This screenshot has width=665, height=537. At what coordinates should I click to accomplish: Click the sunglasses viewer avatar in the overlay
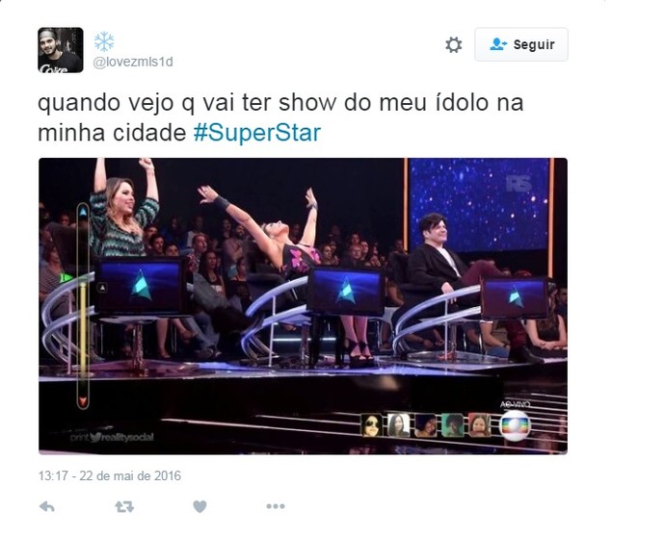pyautogui.click(x=371, y=425)
